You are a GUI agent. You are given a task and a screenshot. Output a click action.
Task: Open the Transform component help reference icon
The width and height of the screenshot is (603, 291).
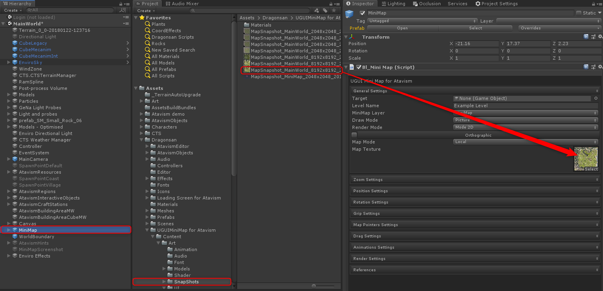pos(586,37)
